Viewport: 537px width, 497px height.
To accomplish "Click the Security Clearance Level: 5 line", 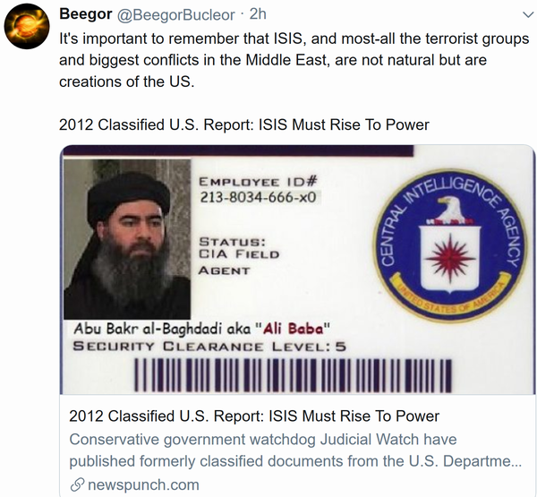I will [x=209, y=347].
